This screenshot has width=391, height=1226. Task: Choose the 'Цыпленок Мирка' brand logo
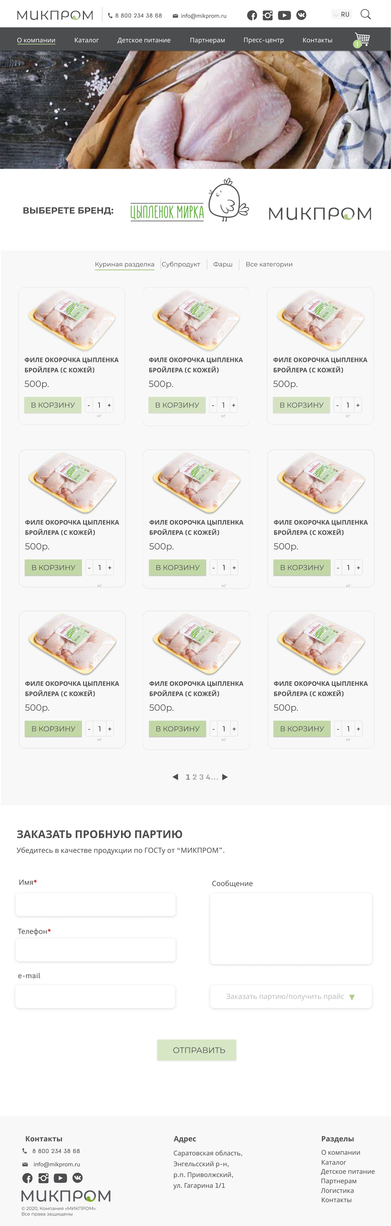(189, 201)
